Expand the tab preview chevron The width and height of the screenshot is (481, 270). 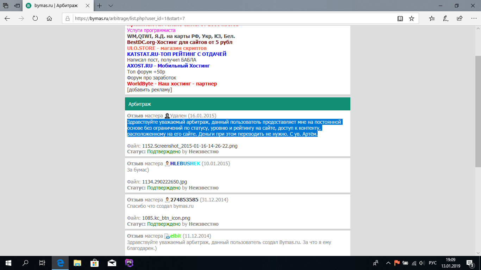tap(111, 6)
